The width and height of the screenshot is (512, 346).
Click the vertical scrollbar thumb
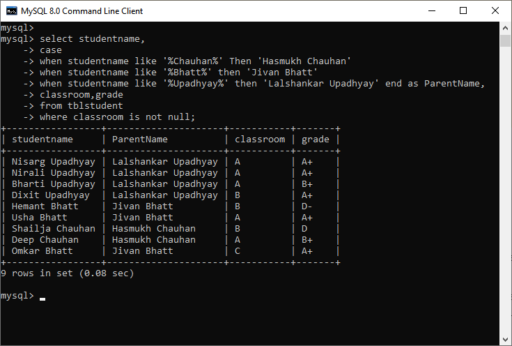pos(506,40)
